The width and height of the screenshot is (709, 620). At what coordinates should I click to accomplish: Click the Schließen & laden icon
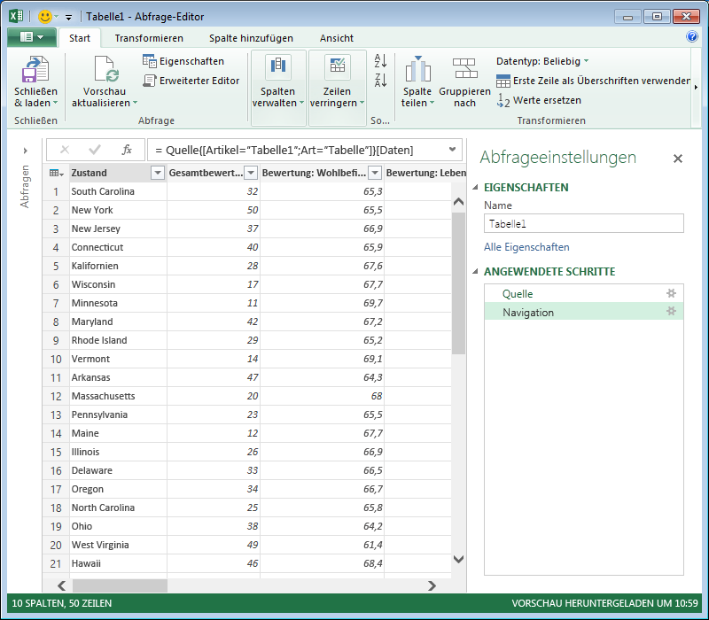tap(35, 69)
